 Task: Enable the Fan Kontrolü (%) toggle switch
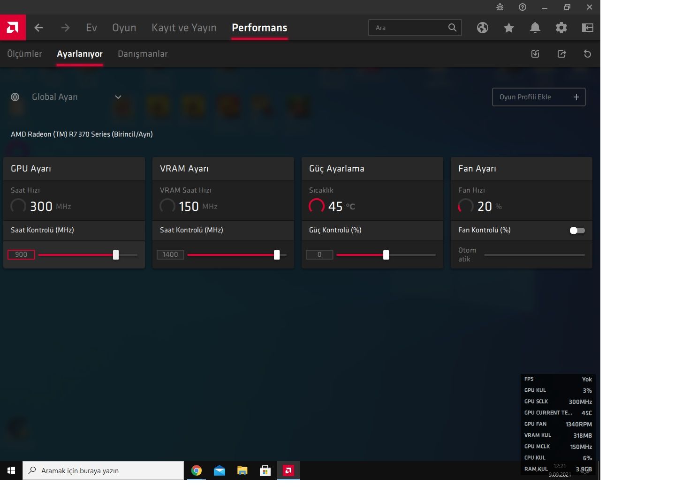[577, 231]
